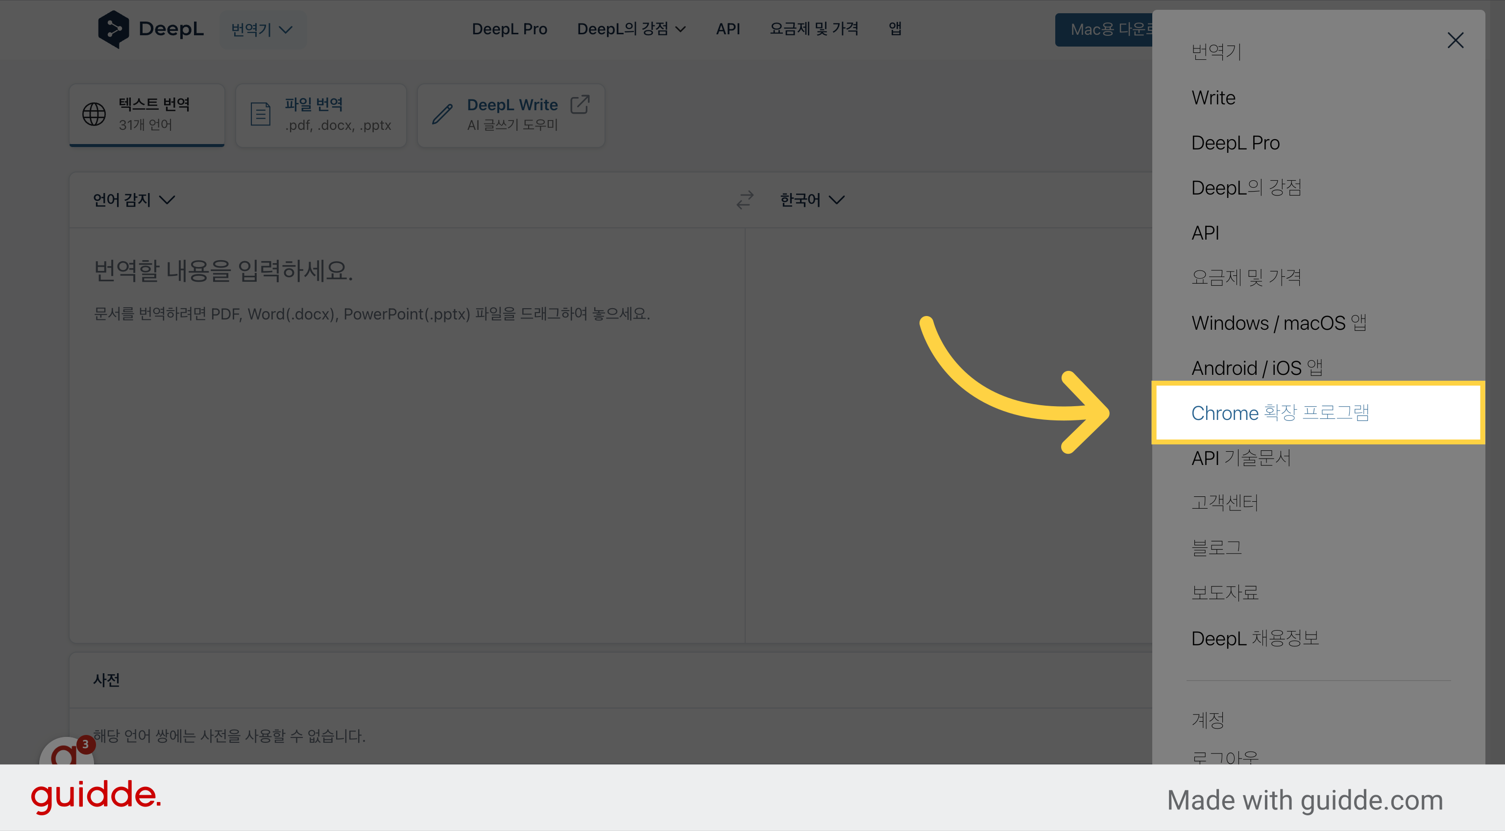Click the external link icon on DeepL Write
The width and height of the screenshot is (1505, 831).
click(580, 104)
